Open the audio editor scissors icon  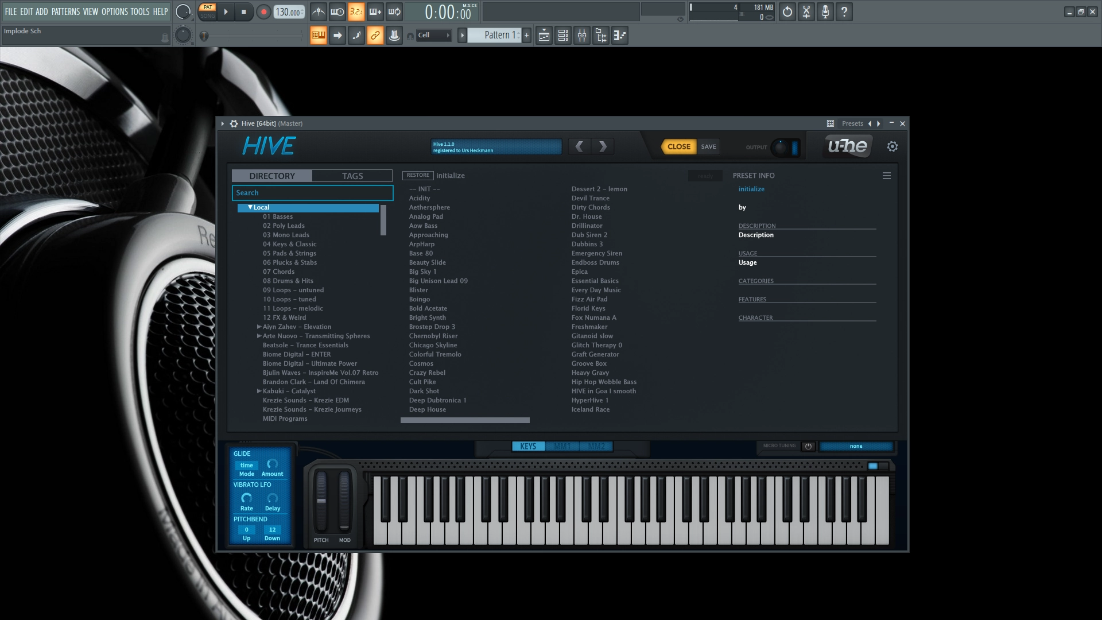pyautogui.click(x=806, y=11)
